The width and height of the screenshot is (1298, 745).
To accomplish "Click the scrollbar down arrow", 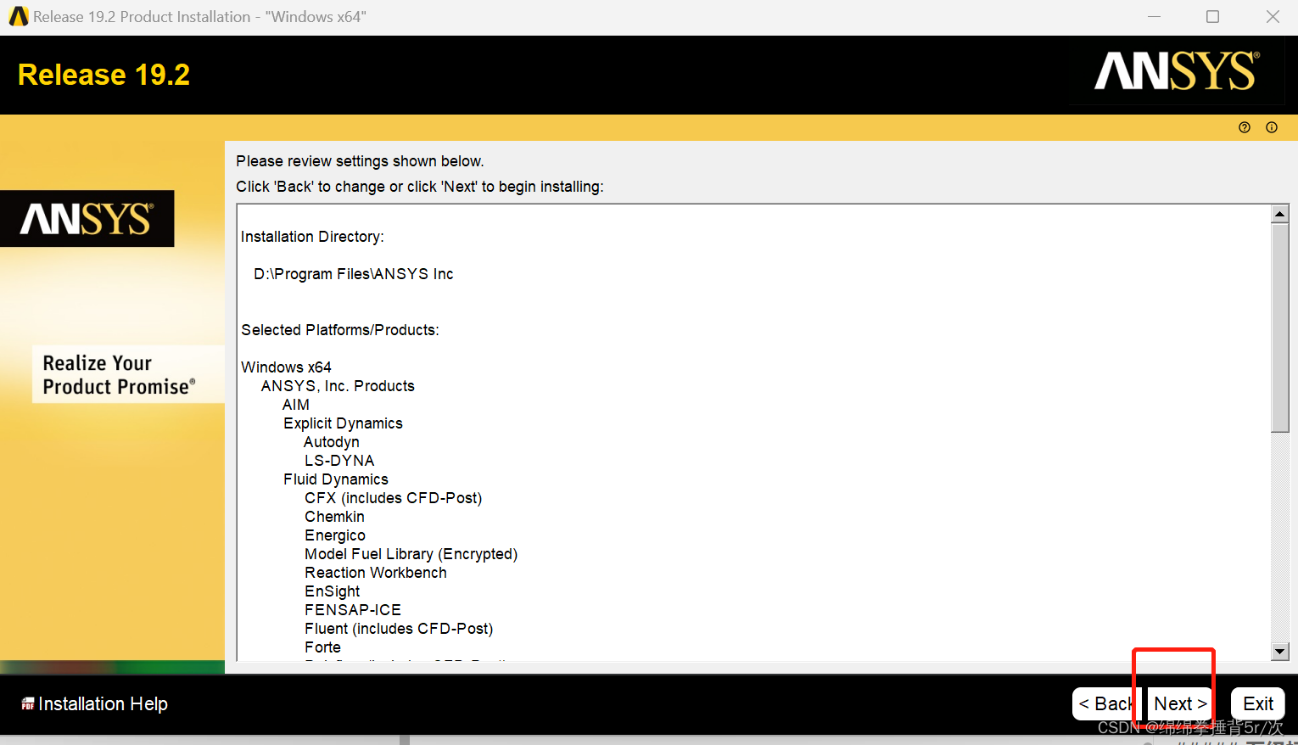I will pyautogui.click(x=1279, y=651).
